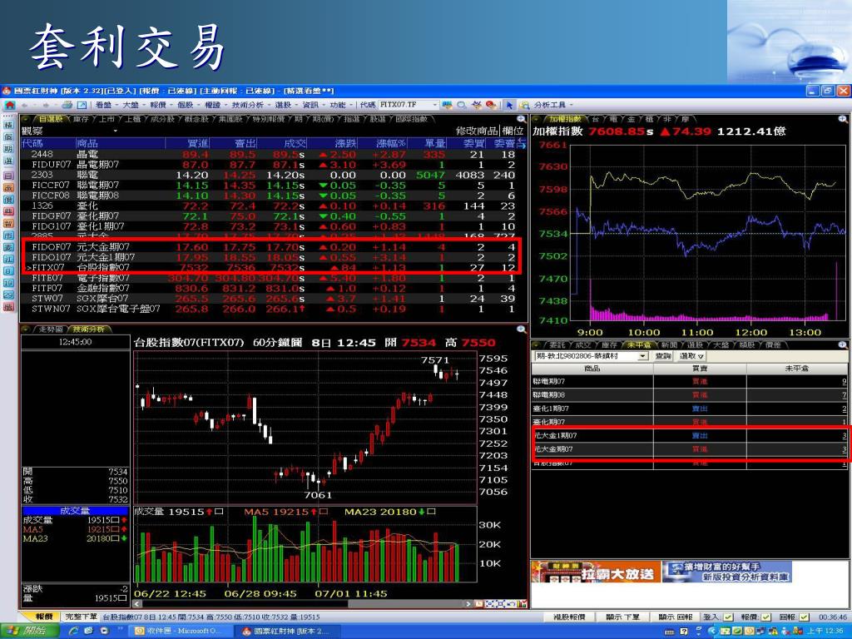Viewport: 852px width, 639px height.
Task: Switch to the 委託 tab in the lower right panel
Action: (x=557, y=345)
